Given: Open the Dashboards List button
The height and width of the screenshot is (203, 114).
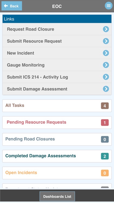Looking at the screenshot, I should coord(57,197).
